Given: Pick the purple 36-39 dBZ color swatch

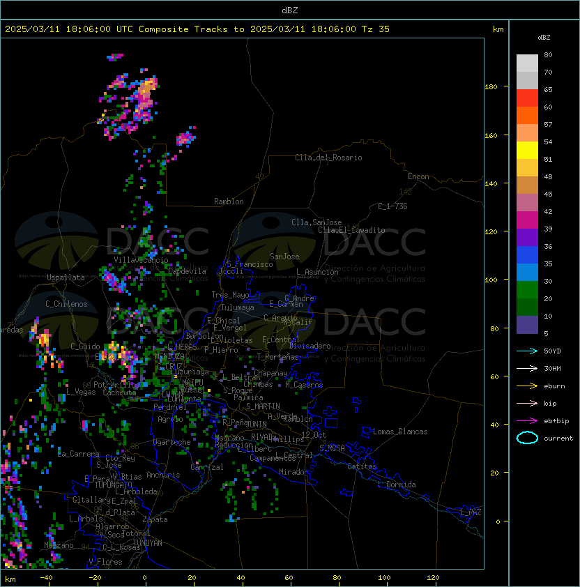Looking at the screenshot, I should tap(527, 237).
